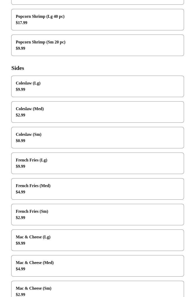The height and width of the screenshot is (297, 190).
Task: Click the $17.99 price label
Action: point(21,23)
